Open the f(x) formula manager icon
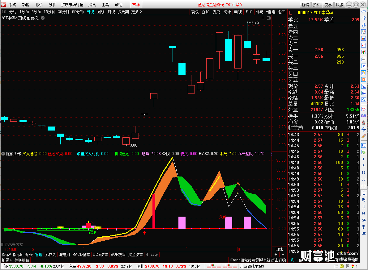Screen dimensions: 368x270 [364, 93]
